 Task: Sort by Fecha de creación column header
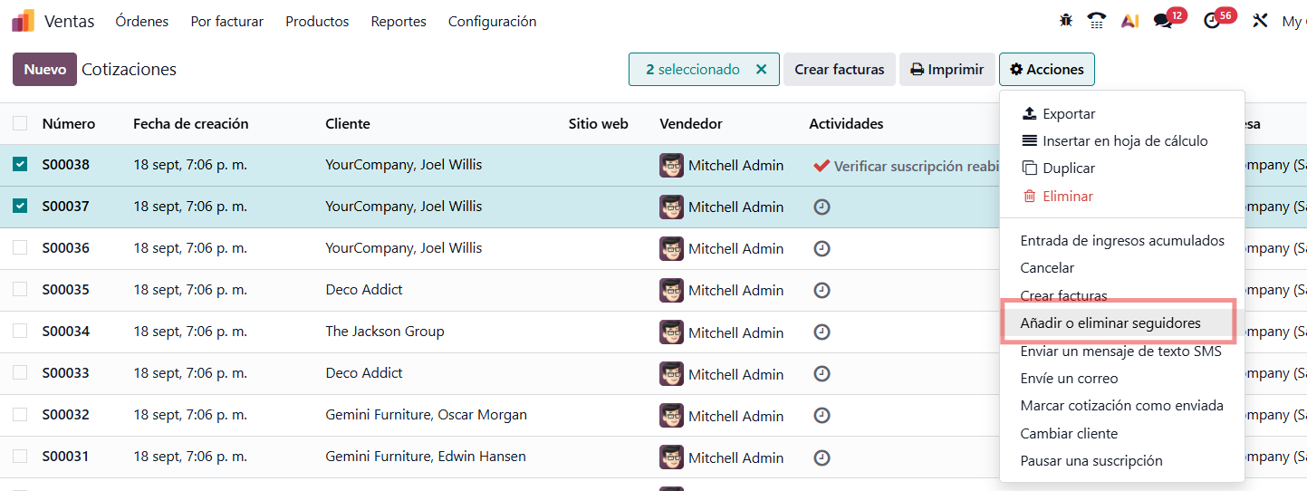(x=190, y=124)
